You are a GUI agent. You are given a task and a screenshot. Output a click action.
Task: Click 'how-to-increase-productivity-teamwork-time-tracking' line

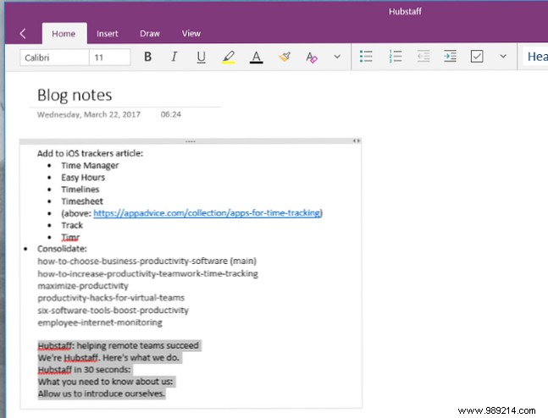(148, 273)
